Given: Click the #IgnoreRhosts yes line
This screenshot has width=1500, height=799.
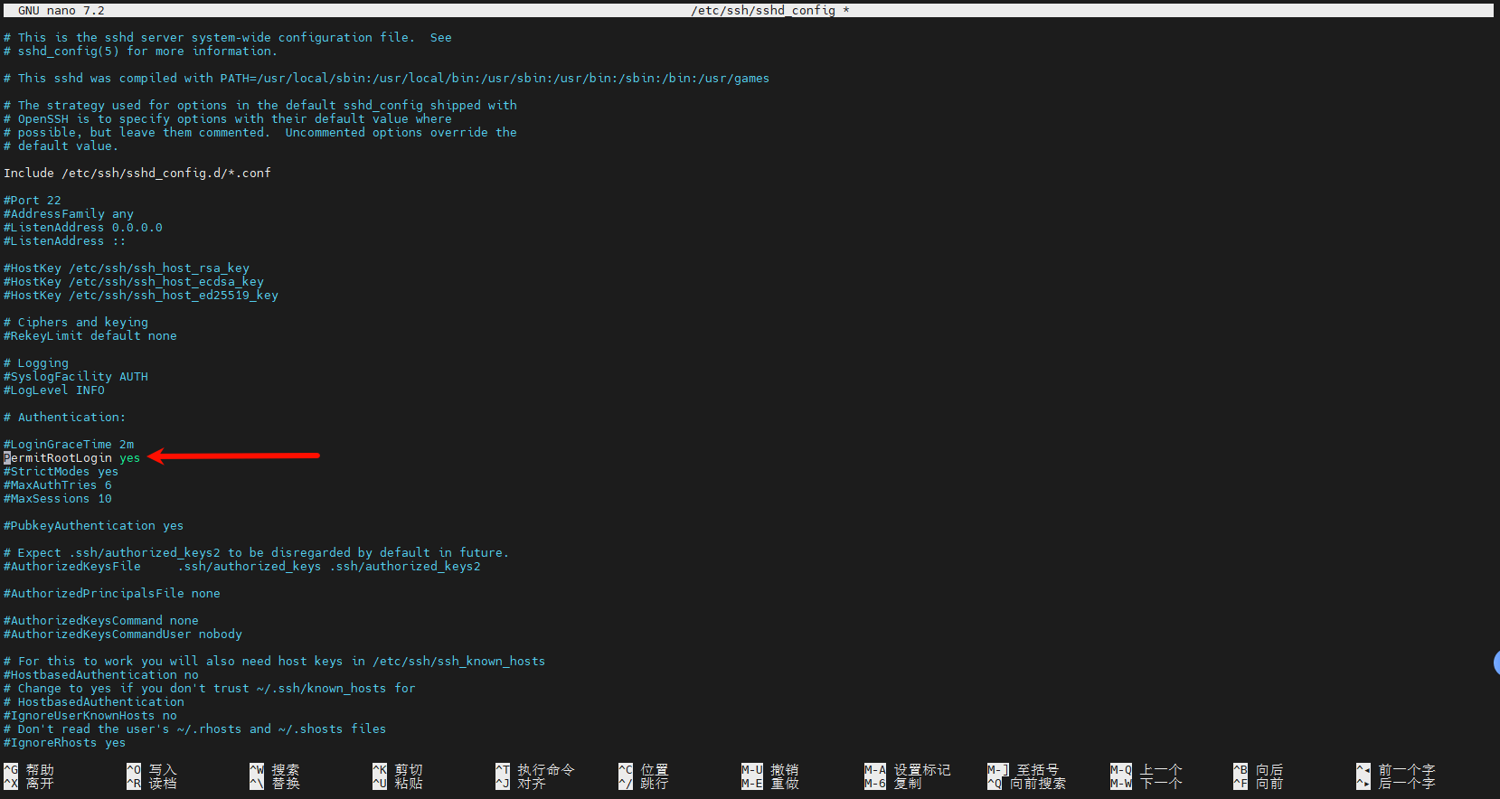Looking at the screenshot, I should click(65, 743).
